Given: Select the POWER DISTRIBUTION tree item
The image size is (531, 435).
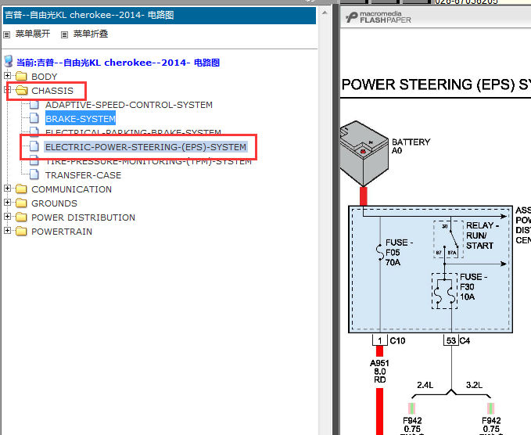Looking at the screenshot, I should pos(84,217).
